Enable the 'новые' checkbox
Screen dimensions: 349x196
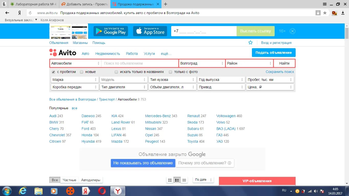coord(82,72)
